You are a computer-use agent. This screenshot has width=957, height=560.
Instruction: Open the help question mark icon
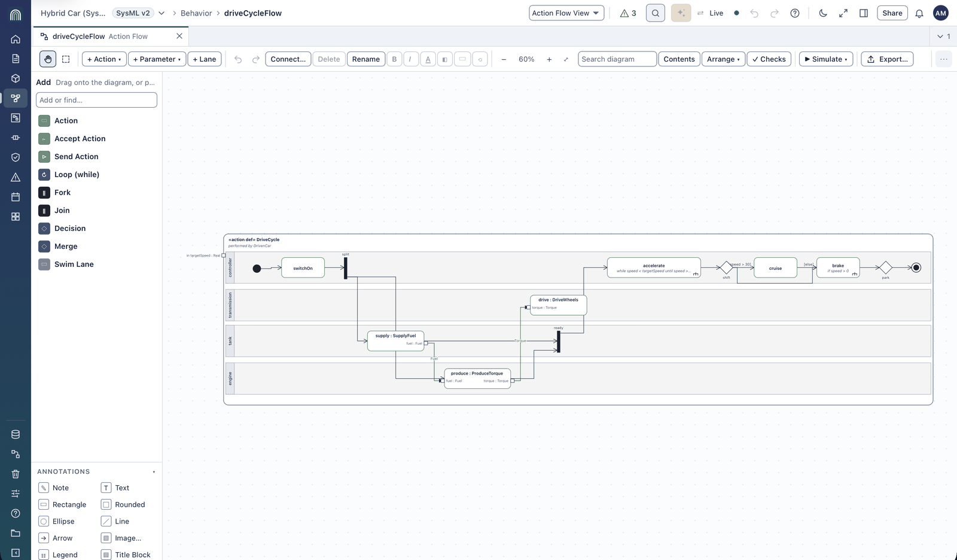point(795,13)
